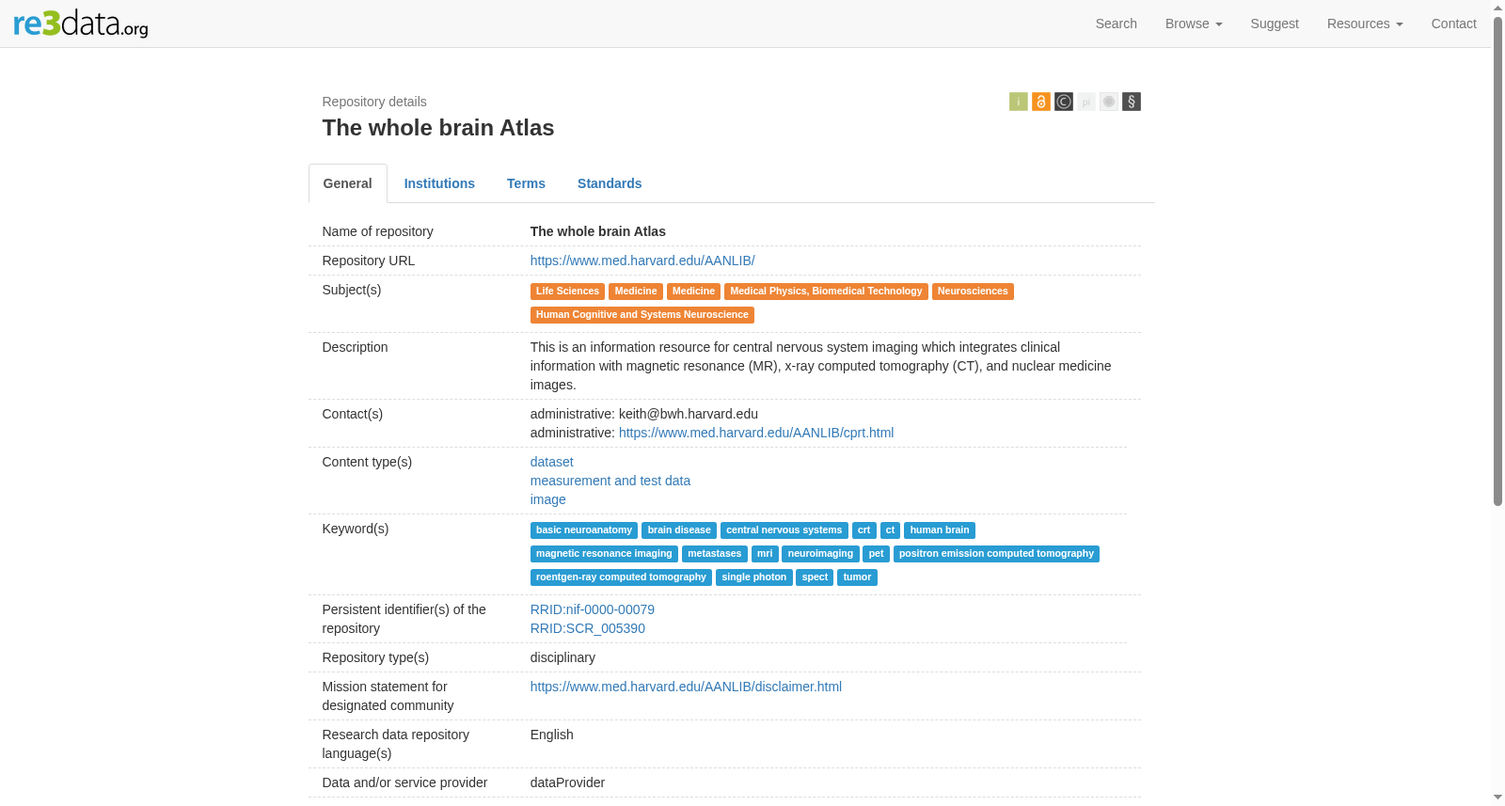1505x806 pixels.
Task: Click the Neurosciences subject tag
Action: tap(973, 292)
